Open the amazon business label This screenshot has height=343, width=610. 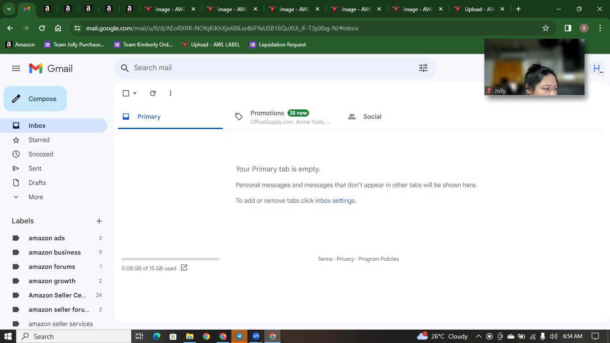(54, 252)
